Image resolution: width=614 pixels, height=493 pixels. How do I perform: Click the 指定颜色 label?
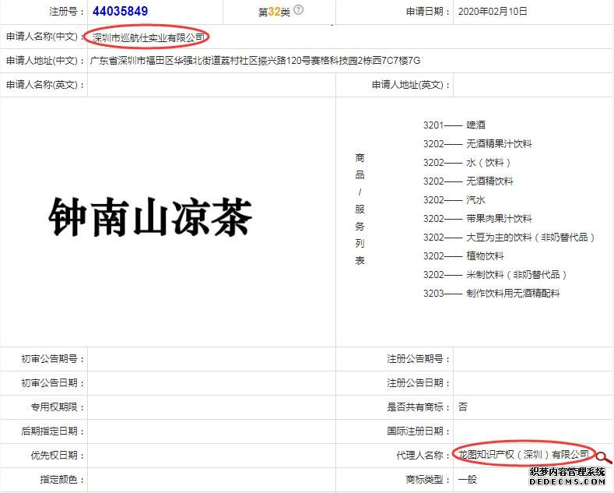pyautogui.click(x=62, y=480)
